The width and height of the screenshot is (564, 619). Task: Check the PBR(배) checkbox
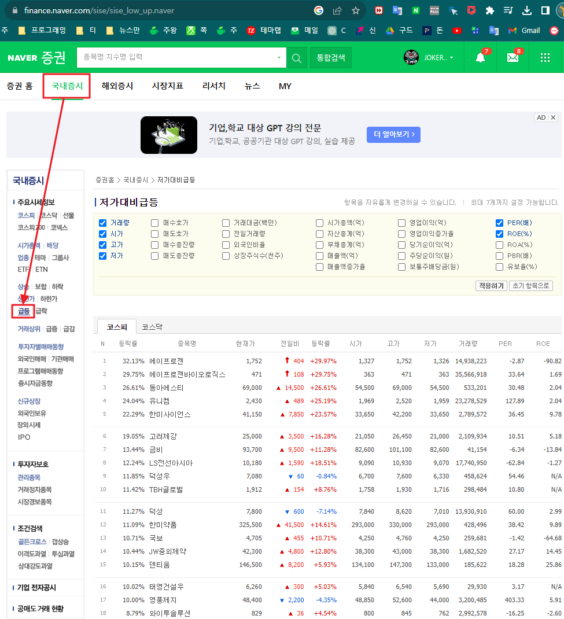point(499,256)
